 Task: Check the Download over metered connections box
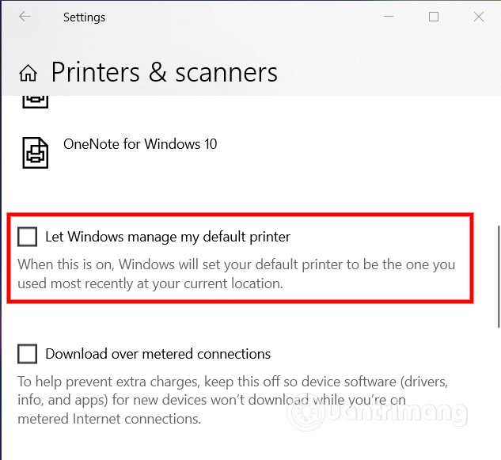coord(27,354)
